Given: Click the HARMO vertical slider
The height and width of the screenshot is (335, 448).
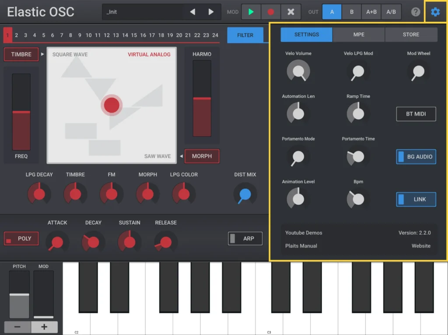Looking at the screenshot, I should click(202, 98).
